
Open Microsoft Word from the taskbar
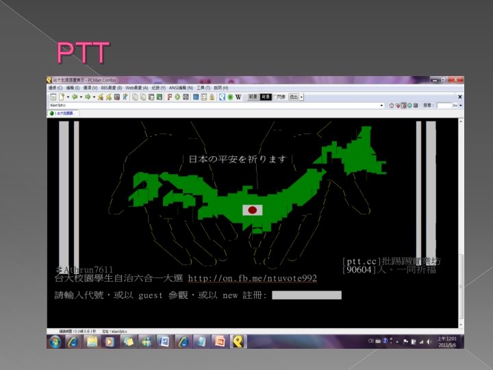(164, 342)
